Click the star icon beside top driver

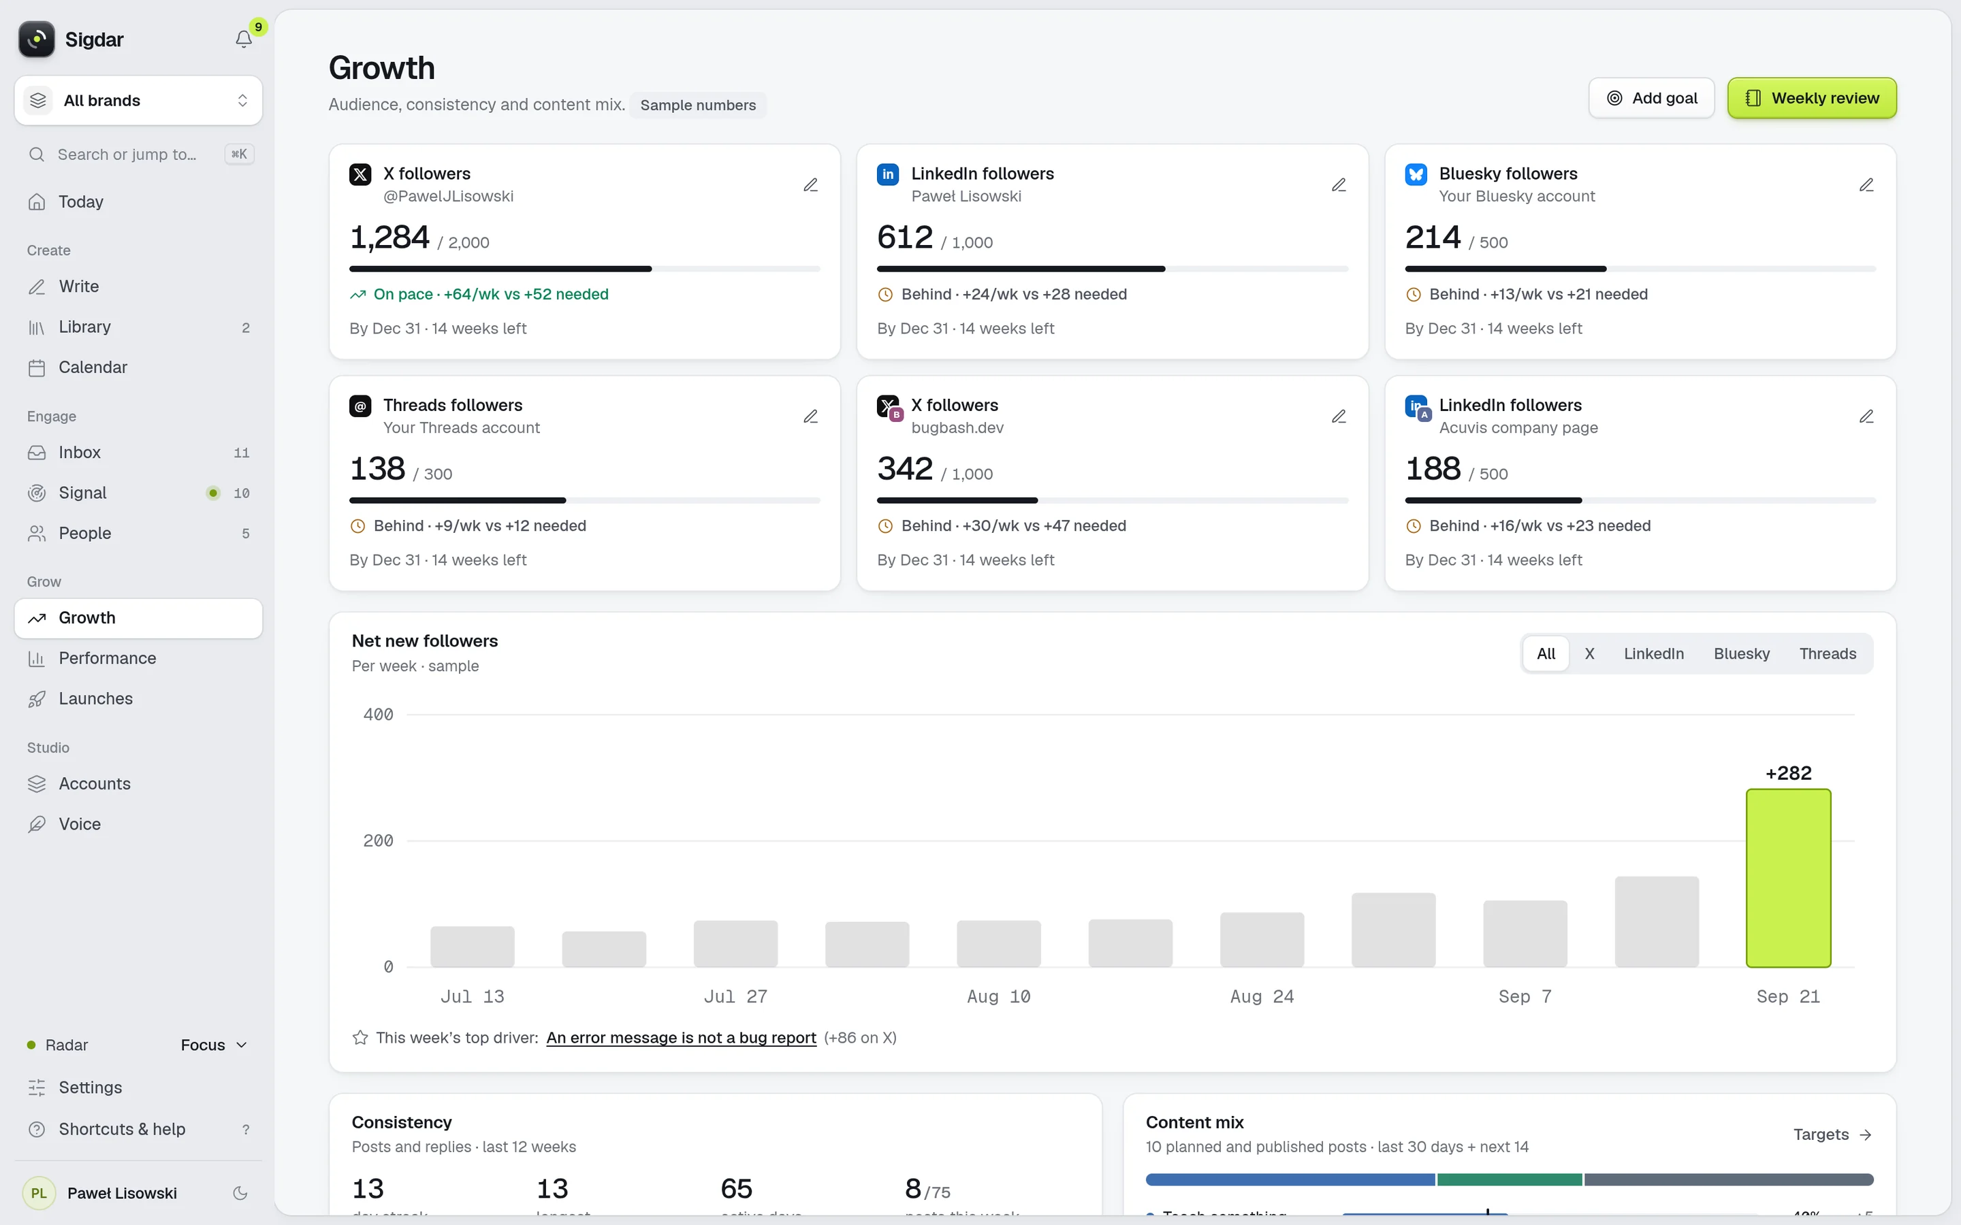(x=361, y=1037)
